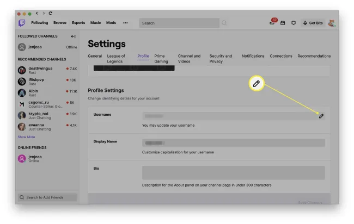Open jenjeaa offline followed channel avatar
The width and height of the screenshot is (354, 224).
pyautogui.click(x=22, y=47)
